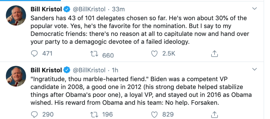Click verified badge on top tweet

[67, 9]
